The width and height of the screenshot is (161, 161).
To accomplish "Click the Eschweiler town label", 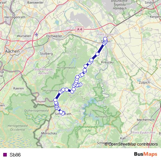I will point(54,36).
